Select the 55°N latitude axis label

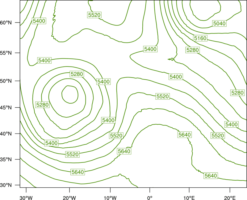pos(6,53)
